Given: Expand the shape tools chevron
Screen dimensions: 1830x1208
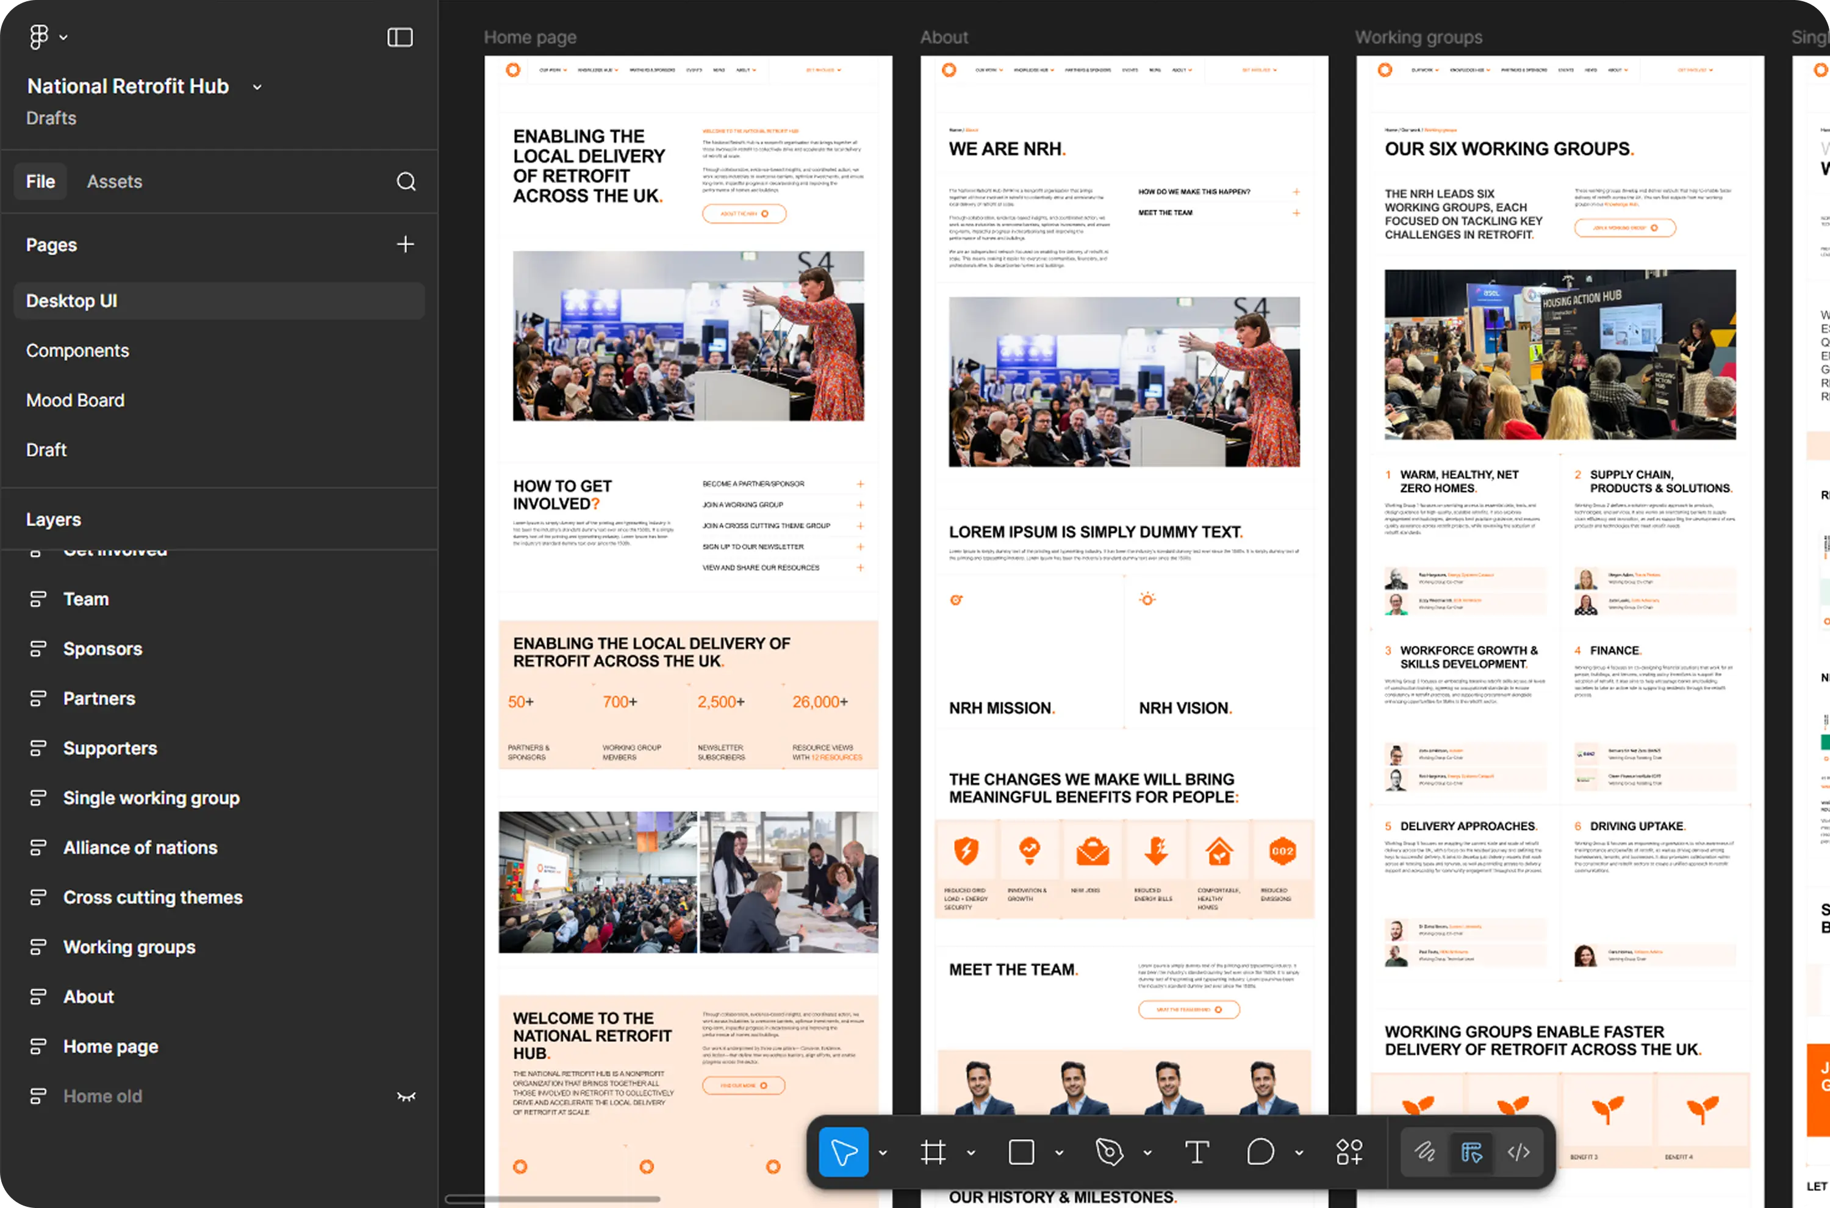Looking at the screenshot, I should point(1059,1152).
